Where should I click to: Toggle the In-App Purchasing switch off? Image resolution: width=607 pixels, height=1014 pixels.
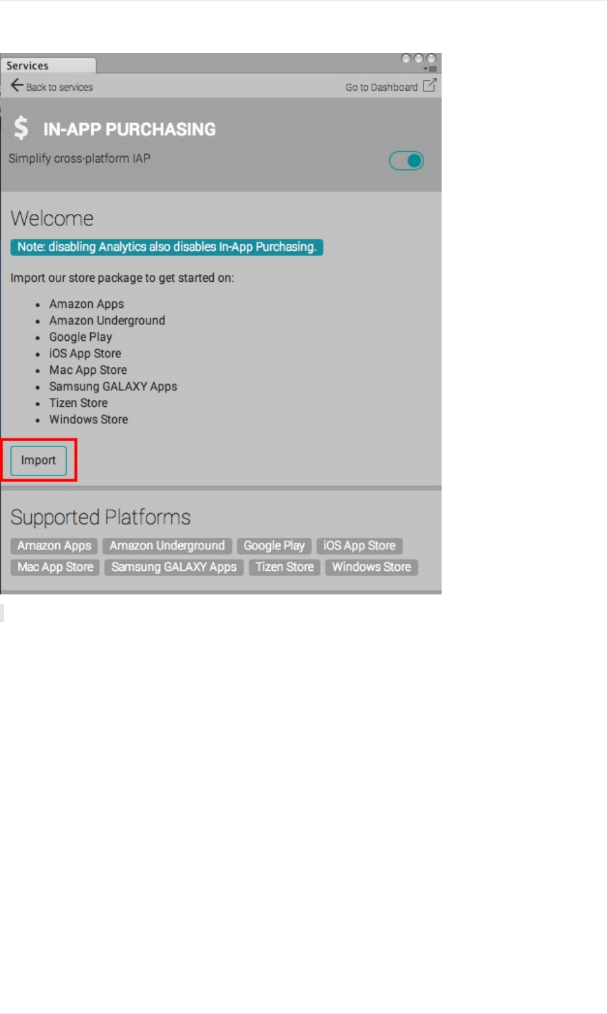point(407,161)
